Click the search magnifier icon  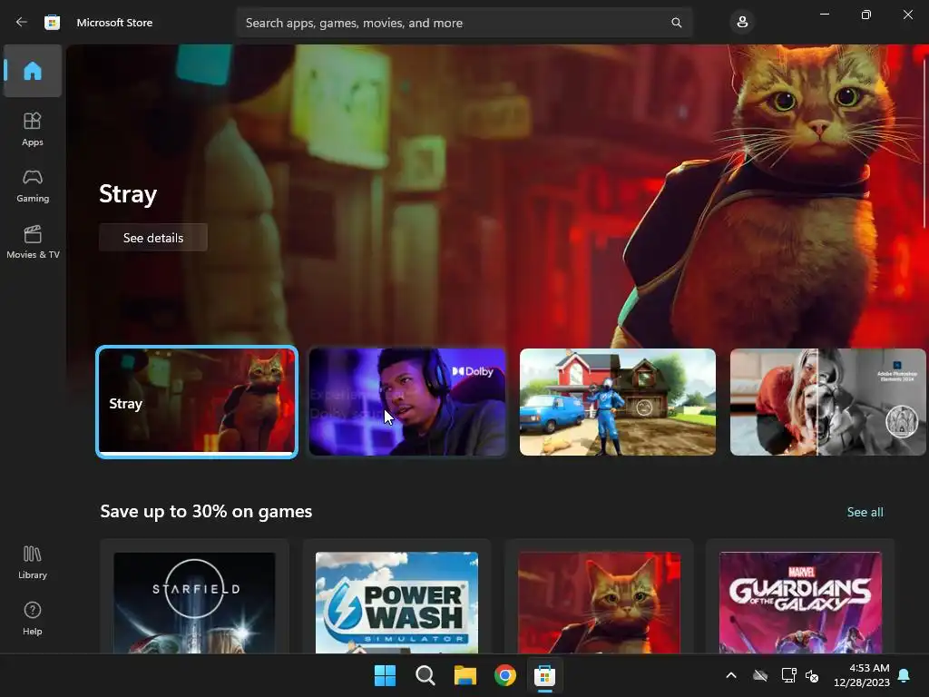click(x=676, y=23)
